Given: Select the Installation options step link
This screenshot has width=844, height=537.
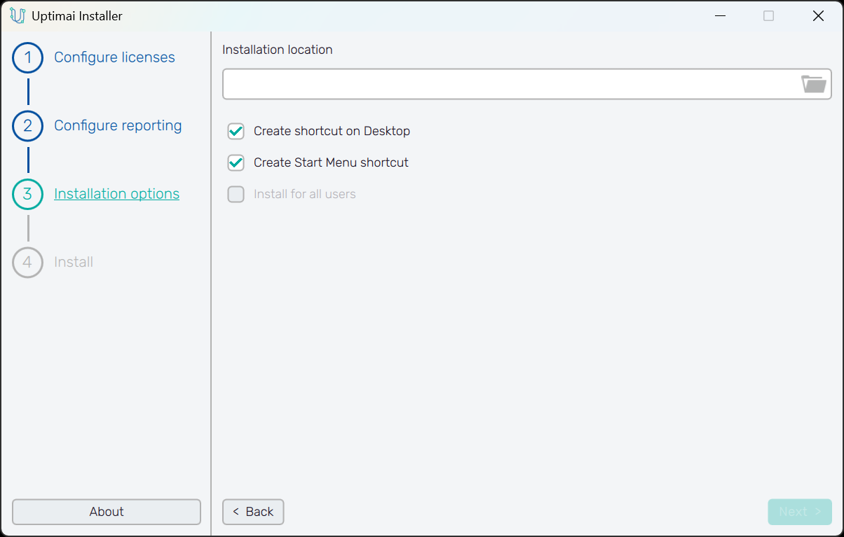Looking at the screenshot, I should (116, 194).
